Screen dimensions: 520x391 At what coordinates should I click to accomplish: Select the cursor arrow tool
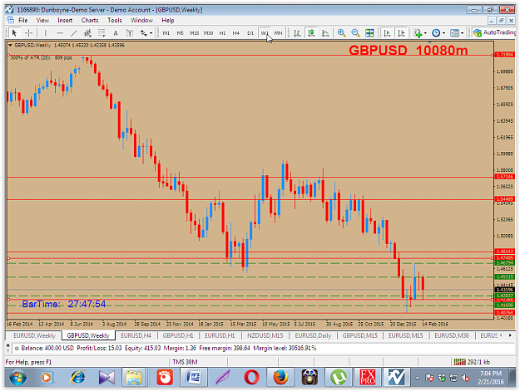14,32
